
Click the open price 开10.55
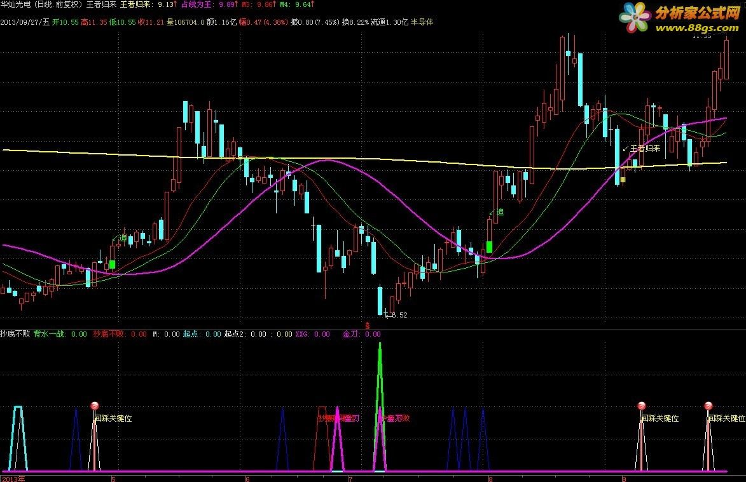[65, 22]
